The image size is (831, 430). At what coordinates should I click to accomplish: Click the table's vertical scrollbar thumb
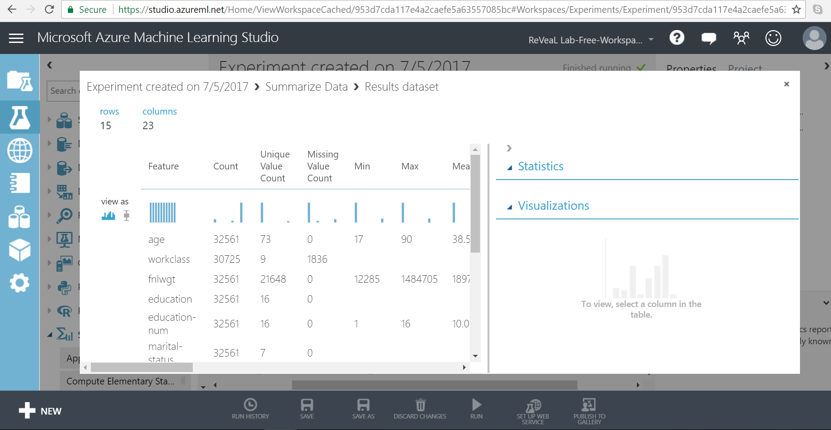(475, 203)
